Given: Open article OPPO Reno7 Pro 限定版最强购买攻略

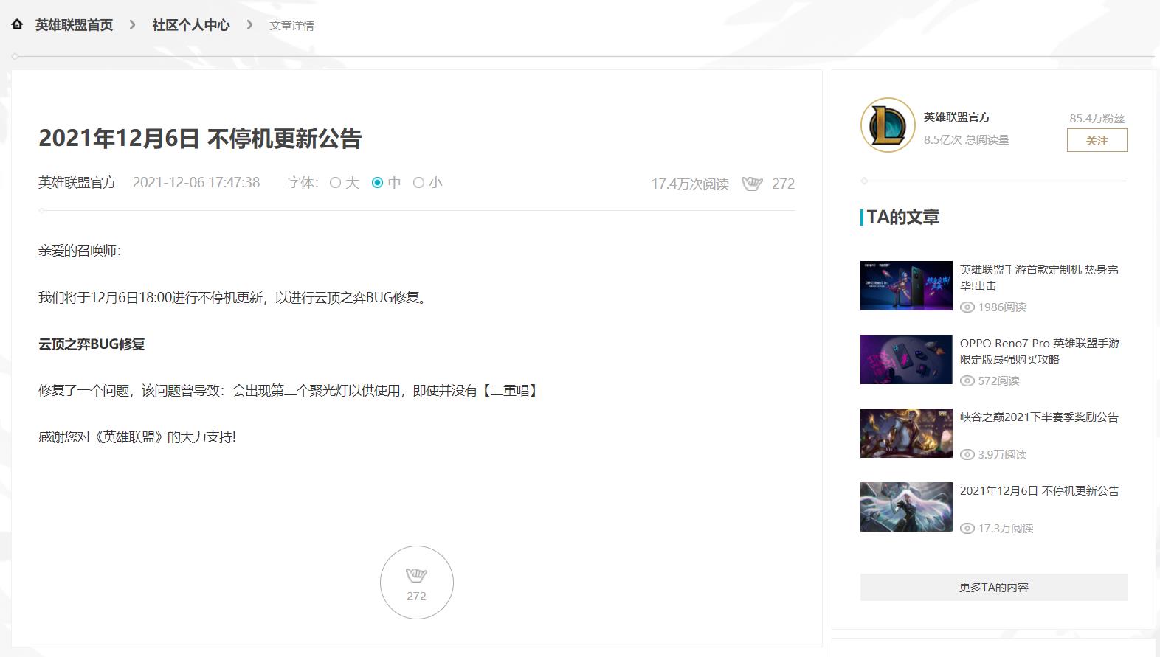Looking at the screenshot, I should pos(1040,351).
